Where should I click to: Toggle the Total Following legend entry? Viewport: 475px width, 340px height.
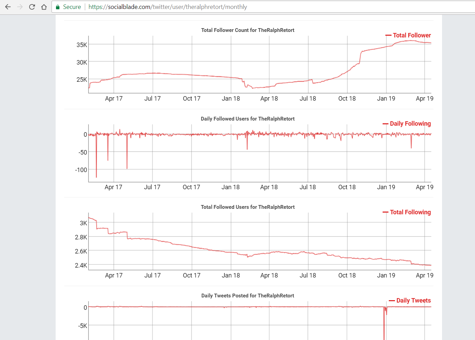tap(407, 212)
